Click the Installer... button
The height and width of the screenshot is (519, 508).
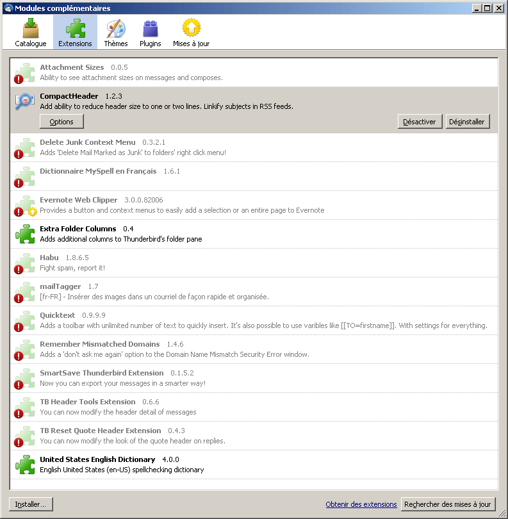[x=31, y=504]
